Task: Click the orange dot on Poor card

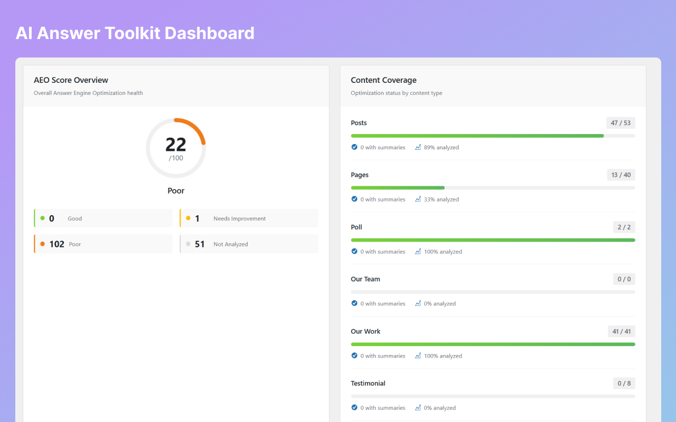Action: [42, 244]
